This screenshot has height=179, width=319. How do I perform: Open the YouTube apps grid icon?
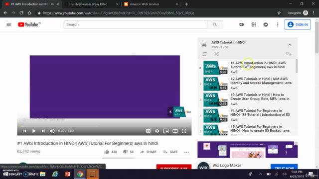tap(254, 24)
